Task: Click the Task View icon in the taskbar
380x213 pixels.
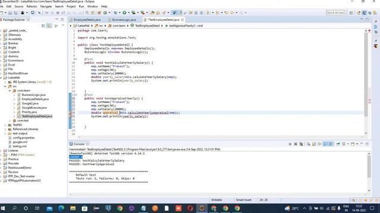Action: point(37,208)
